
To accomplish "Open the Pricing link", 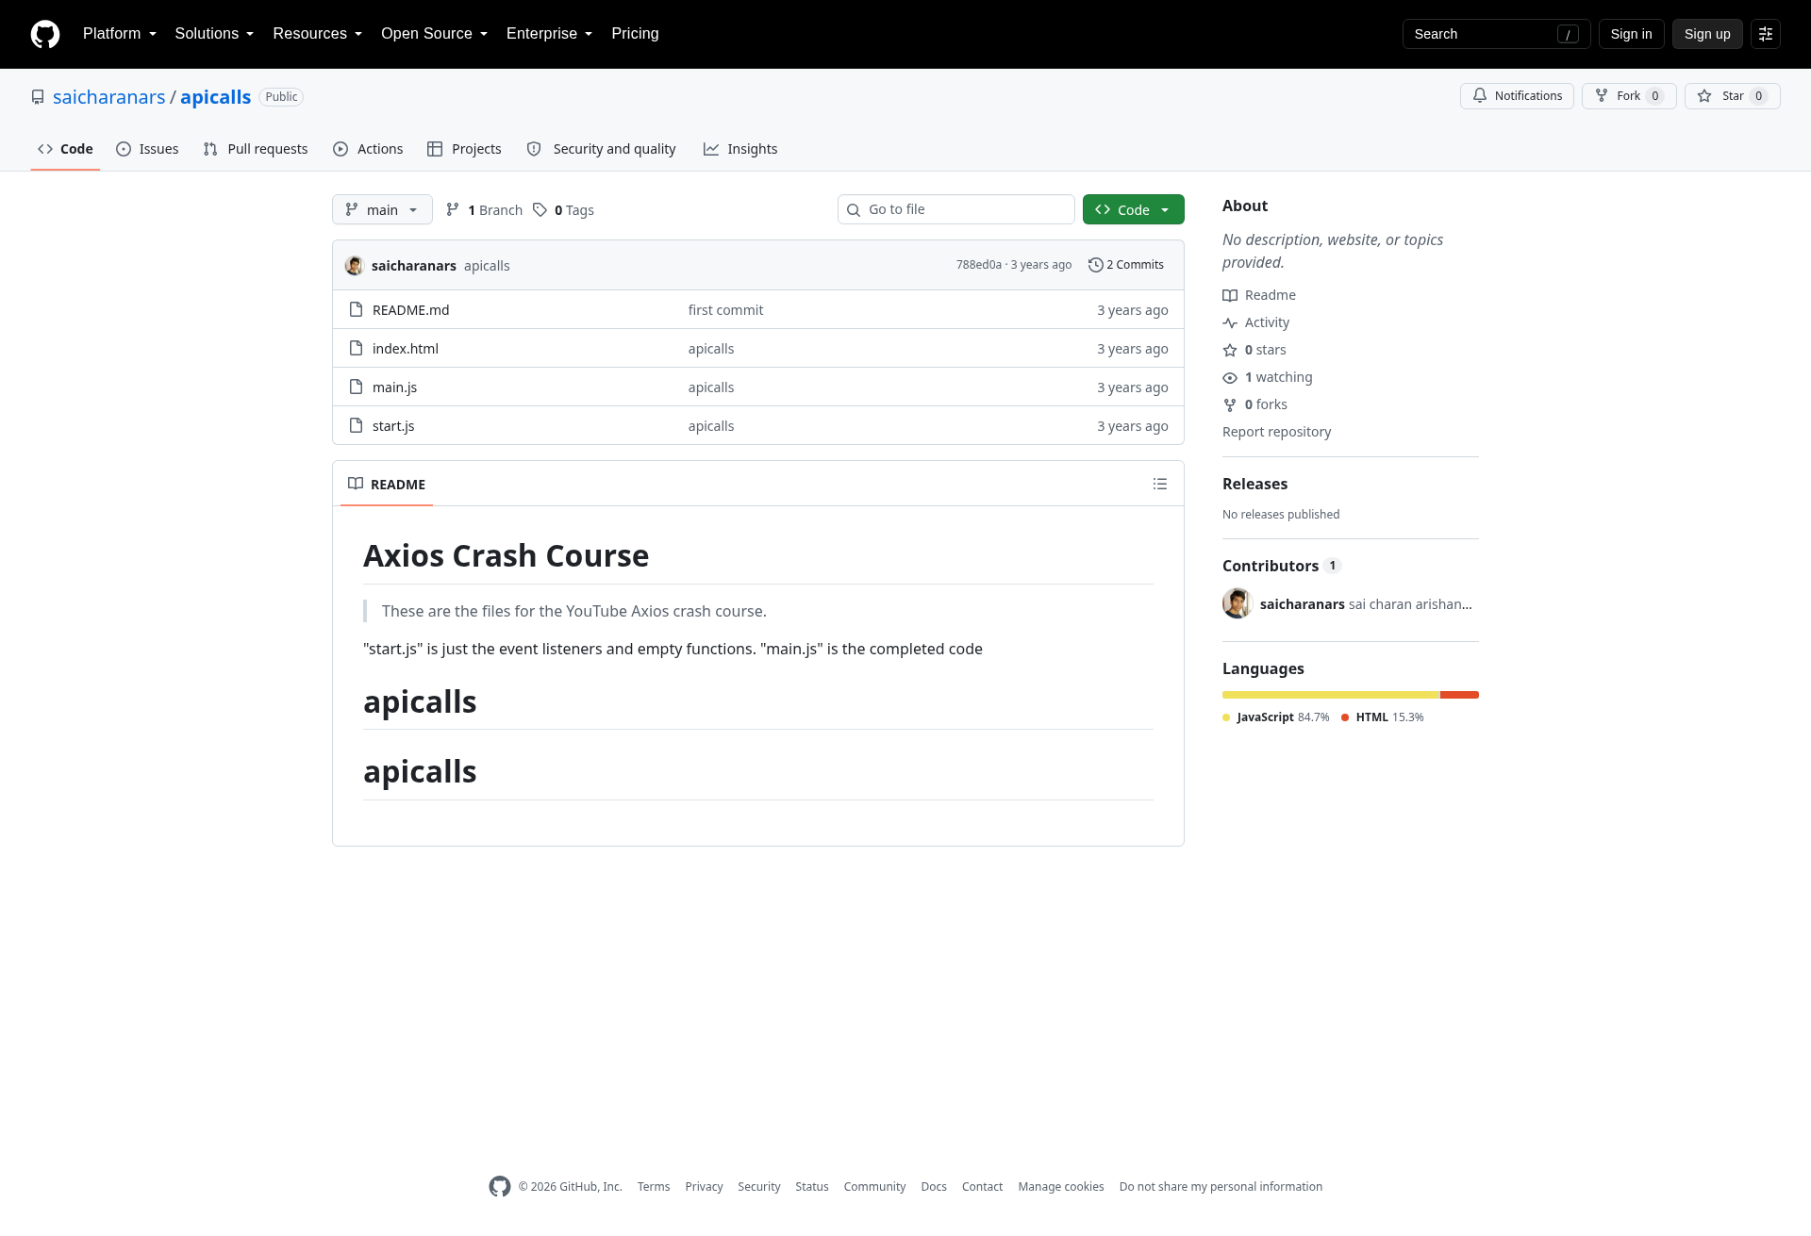I will coord(635,34).
